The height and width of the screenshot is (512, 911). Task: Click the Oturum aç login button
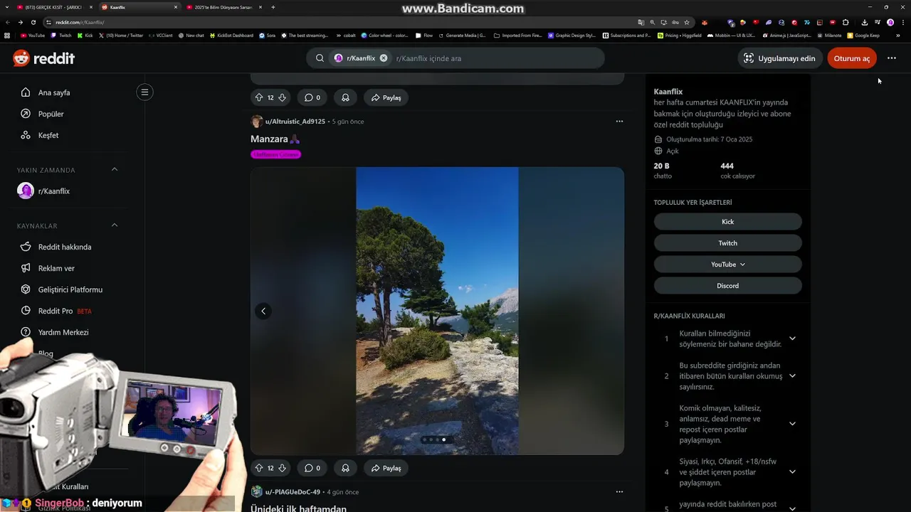pyautogui.click(x=852, y=58)
